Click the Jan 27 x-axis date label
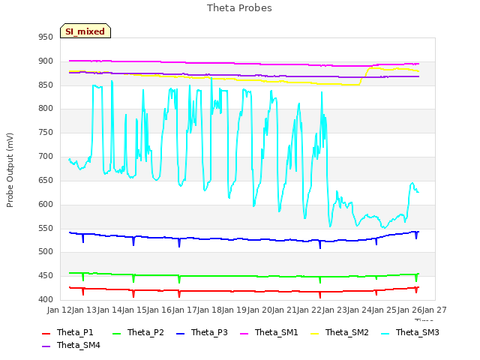 tap(434, 310)
